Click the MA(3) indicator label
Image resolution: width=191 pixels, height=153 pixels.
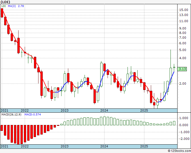12,6
